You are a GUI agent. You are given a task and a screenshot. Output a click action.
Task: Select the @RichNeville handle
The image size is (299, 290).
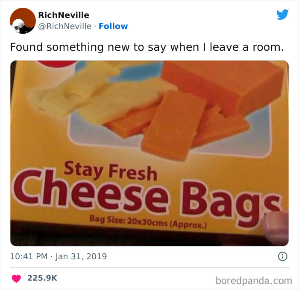coord(65,26)
